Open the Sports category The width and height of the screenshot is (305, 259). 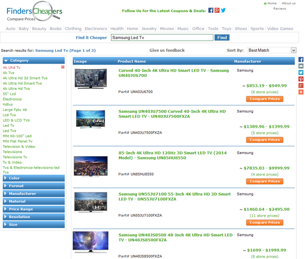click(257, 29)
